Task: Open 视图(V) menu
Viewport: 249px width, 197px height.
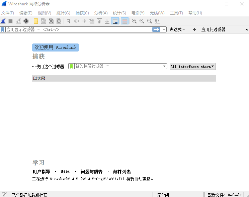Action: 45,13
